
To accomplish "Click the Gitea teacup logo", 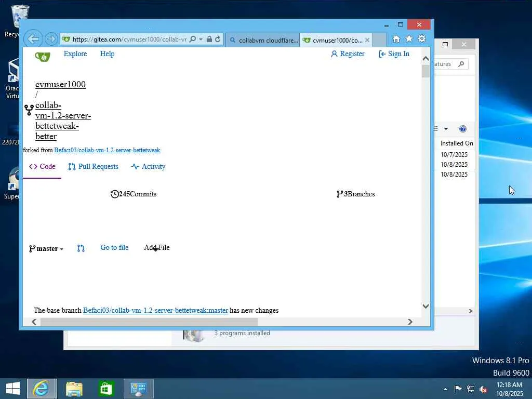I will click(43, 57).
